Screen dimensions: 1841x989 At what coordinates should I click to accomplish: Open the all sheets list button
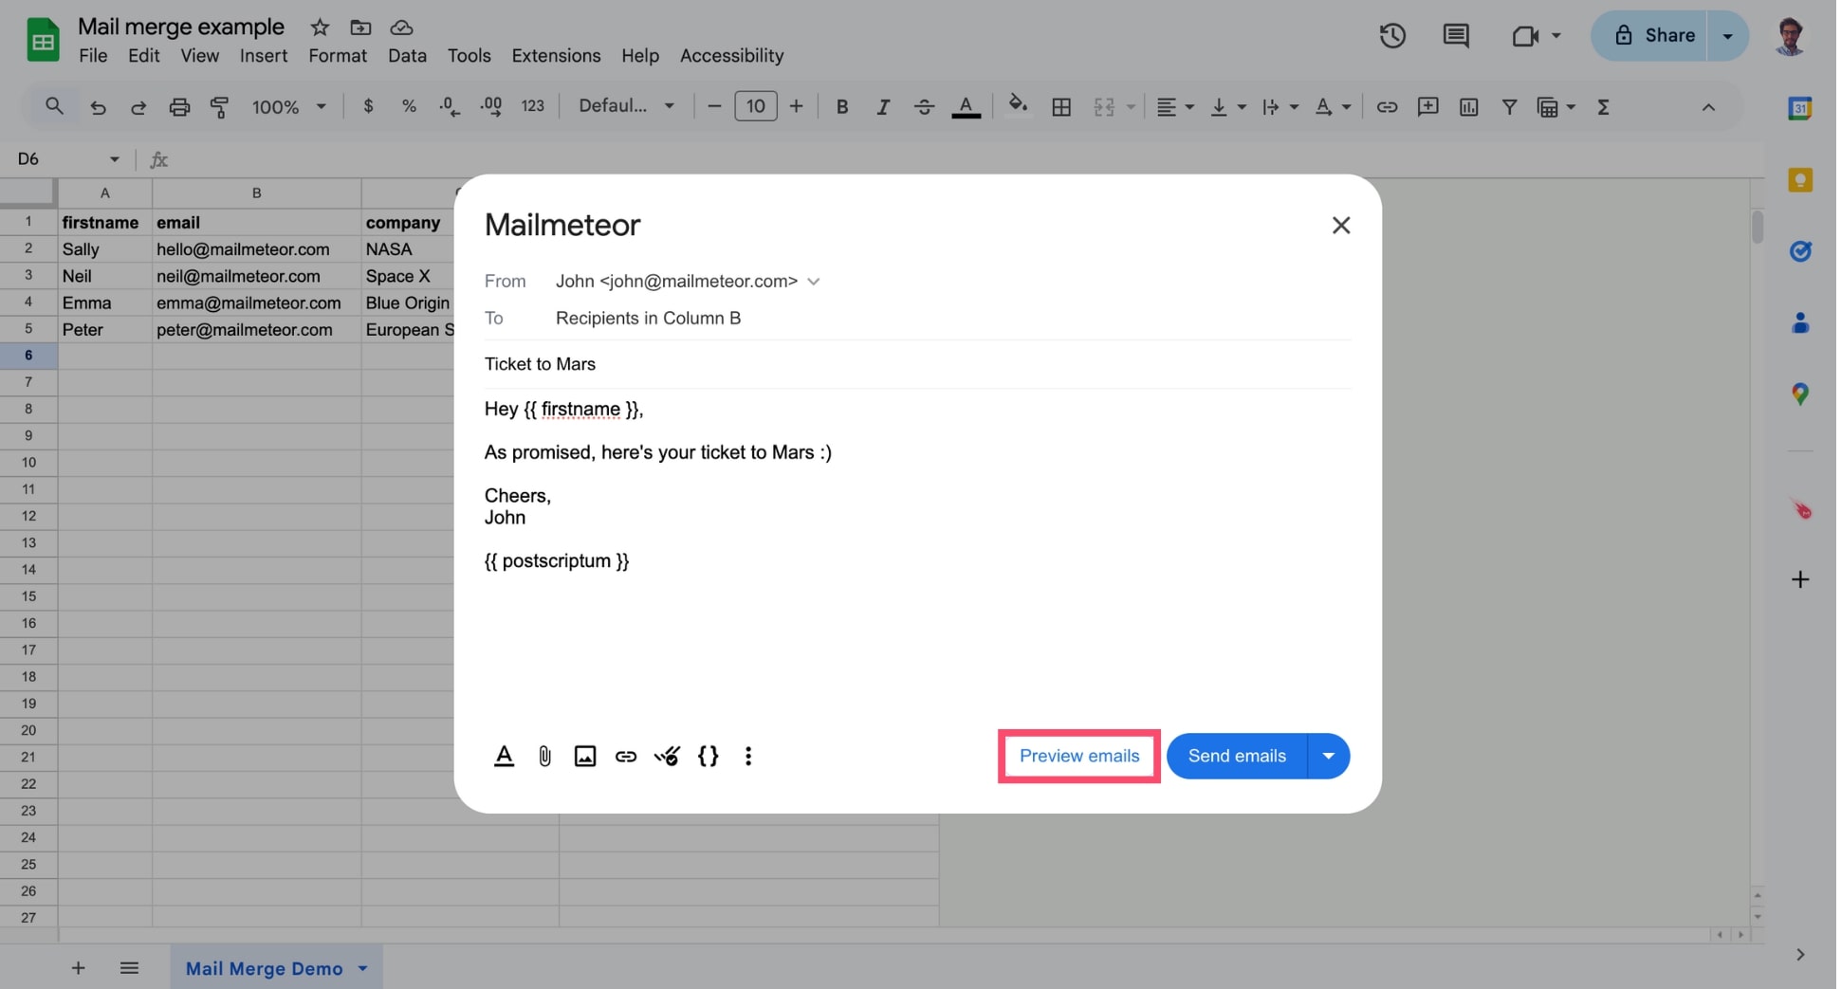pyautogui.click(x=129, y=968)
